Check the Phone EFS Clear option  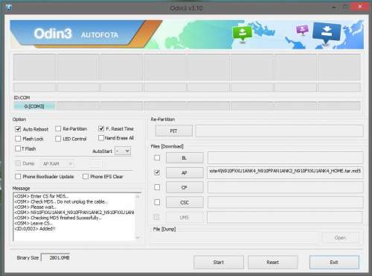coord(86,176)
